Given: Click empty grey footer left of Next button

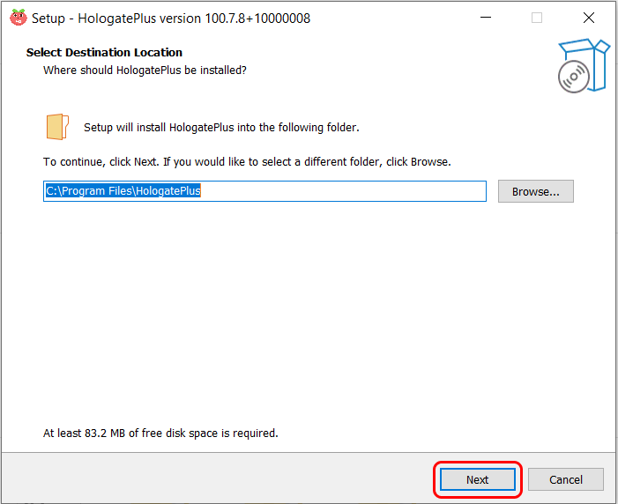Looking at the screenshot, I should pyautogui.click(x=220, y=479).
